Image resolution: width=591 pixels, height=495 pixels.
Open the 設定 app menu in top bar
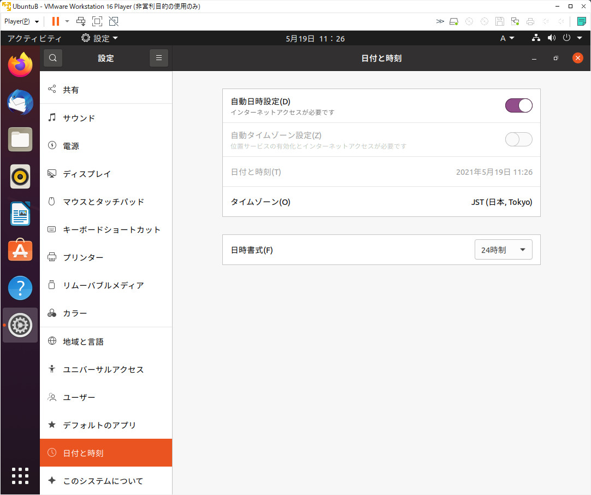coord(100,38)
